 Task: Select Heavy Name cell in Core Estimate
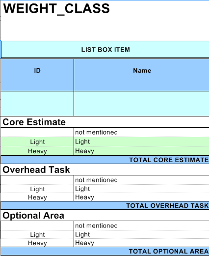[x=142, y=151]
